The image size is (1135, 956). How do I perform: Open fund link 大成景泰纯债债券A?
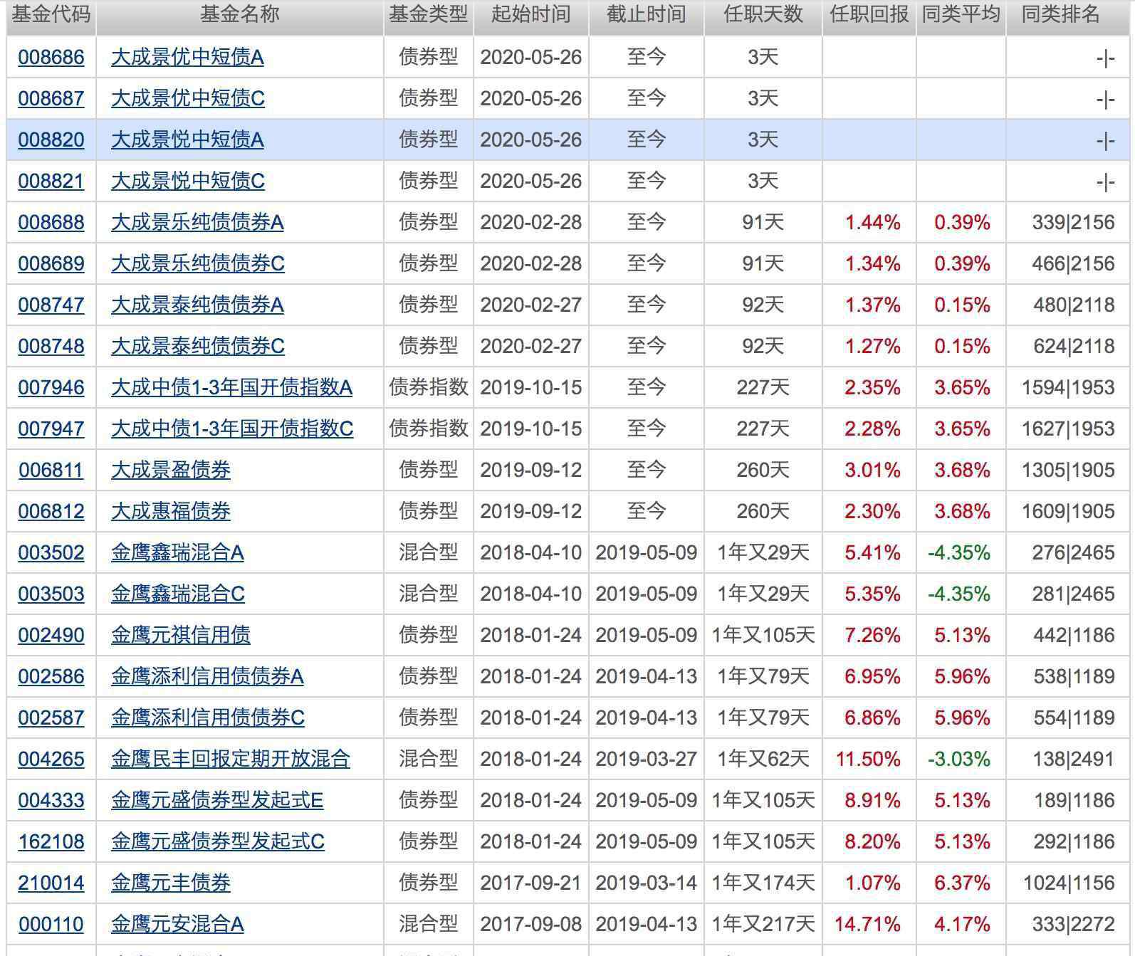click(197, 305)
